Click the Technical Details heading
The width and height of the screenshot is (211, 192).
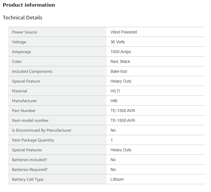click(23, 18)
